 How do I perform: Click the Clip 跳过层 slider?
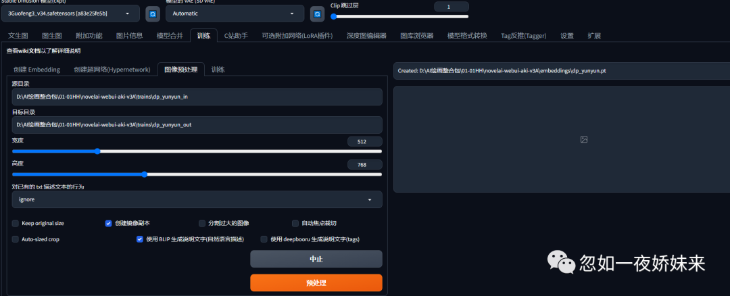[400, 17]
